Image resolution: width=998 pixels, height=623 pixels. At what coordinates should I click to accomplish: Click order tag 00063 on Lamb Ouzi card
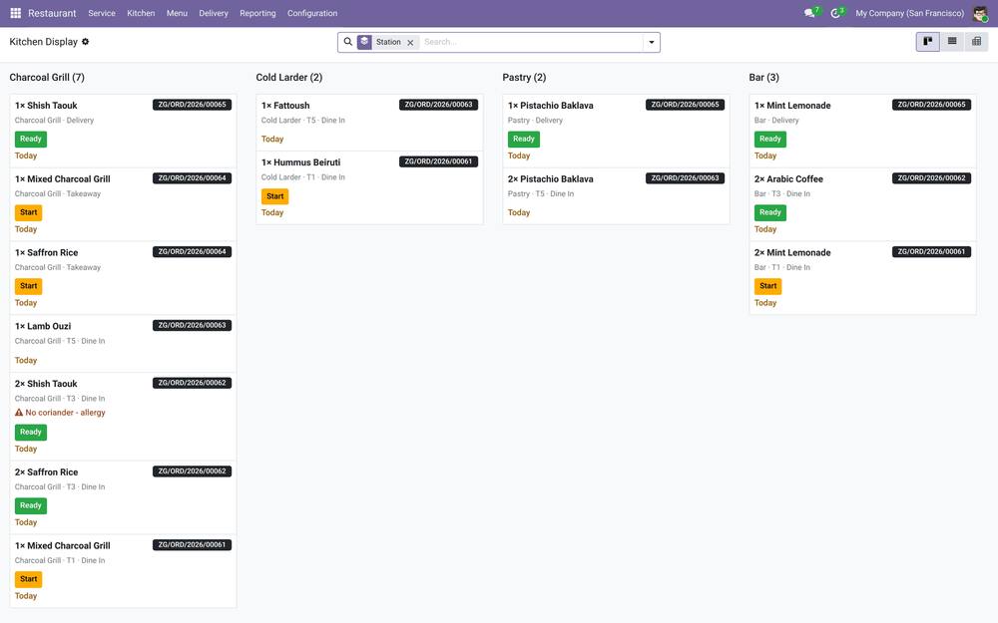pyautogui.click(x=193, y=326)
